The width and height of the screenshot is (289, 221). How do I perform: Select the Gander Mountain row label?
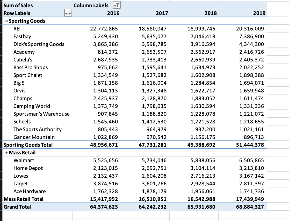(x=34, y=137)
